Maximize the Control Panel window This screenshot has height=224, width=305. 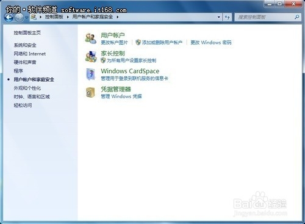click(280, 4)
